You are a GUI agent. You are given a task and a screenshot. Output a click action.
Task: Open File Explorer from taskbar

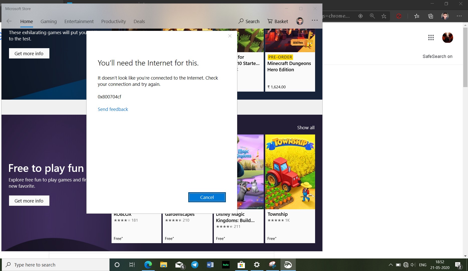click(164, 265)
